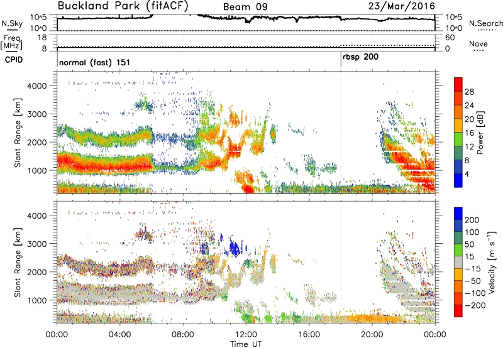Click the "N.Search" legend label
The height and width of the screenshot is (348, 503).
pyautogui.click(x=485, y=23)
